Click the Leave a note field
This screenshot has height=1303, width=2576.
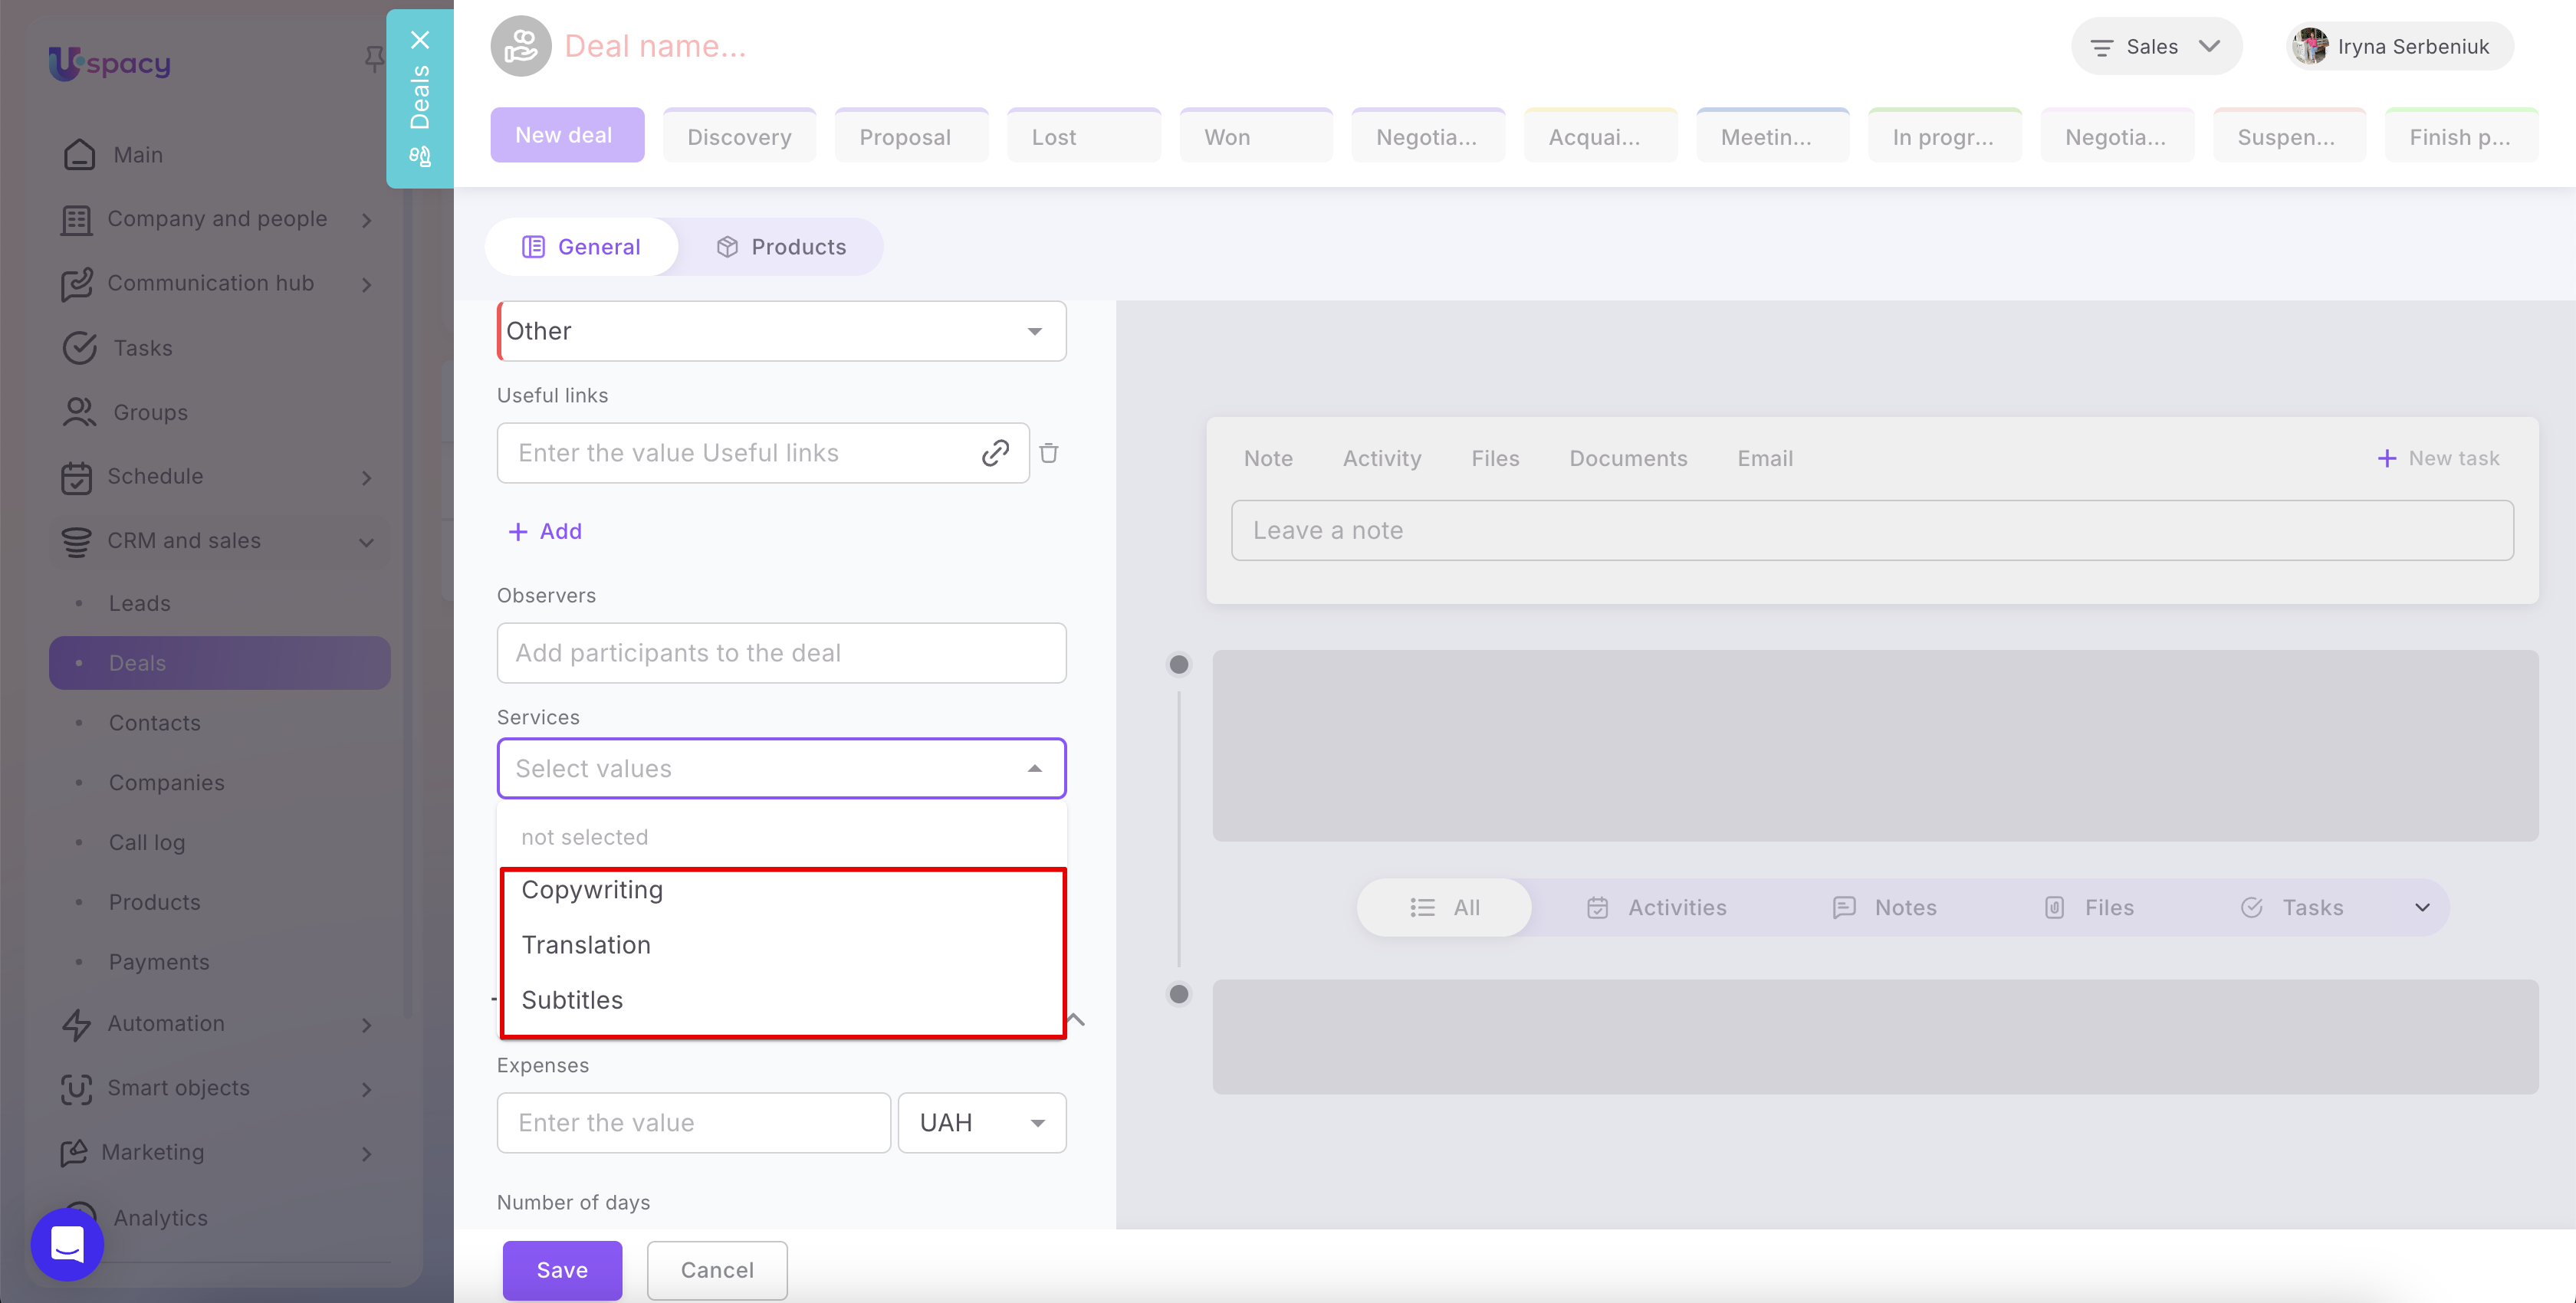coord(1872,530)
